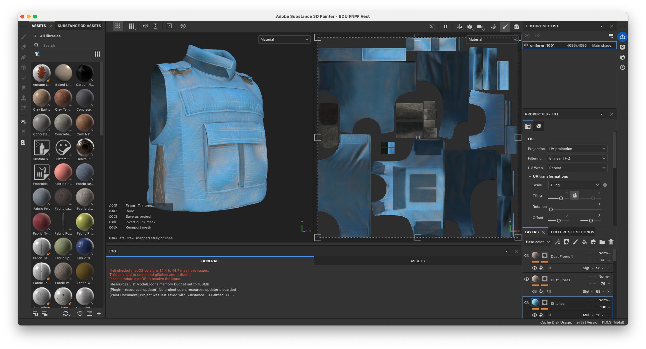Open the UV Wrap dropdown set to Repeat

pyautogui.click(x=577, y=168)
